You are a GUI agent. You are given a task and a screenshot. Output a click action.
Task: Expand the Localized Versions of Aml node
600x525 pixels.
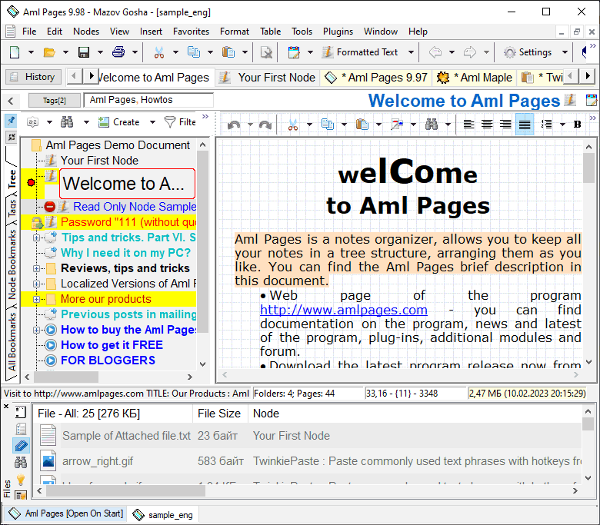(36, 284)
